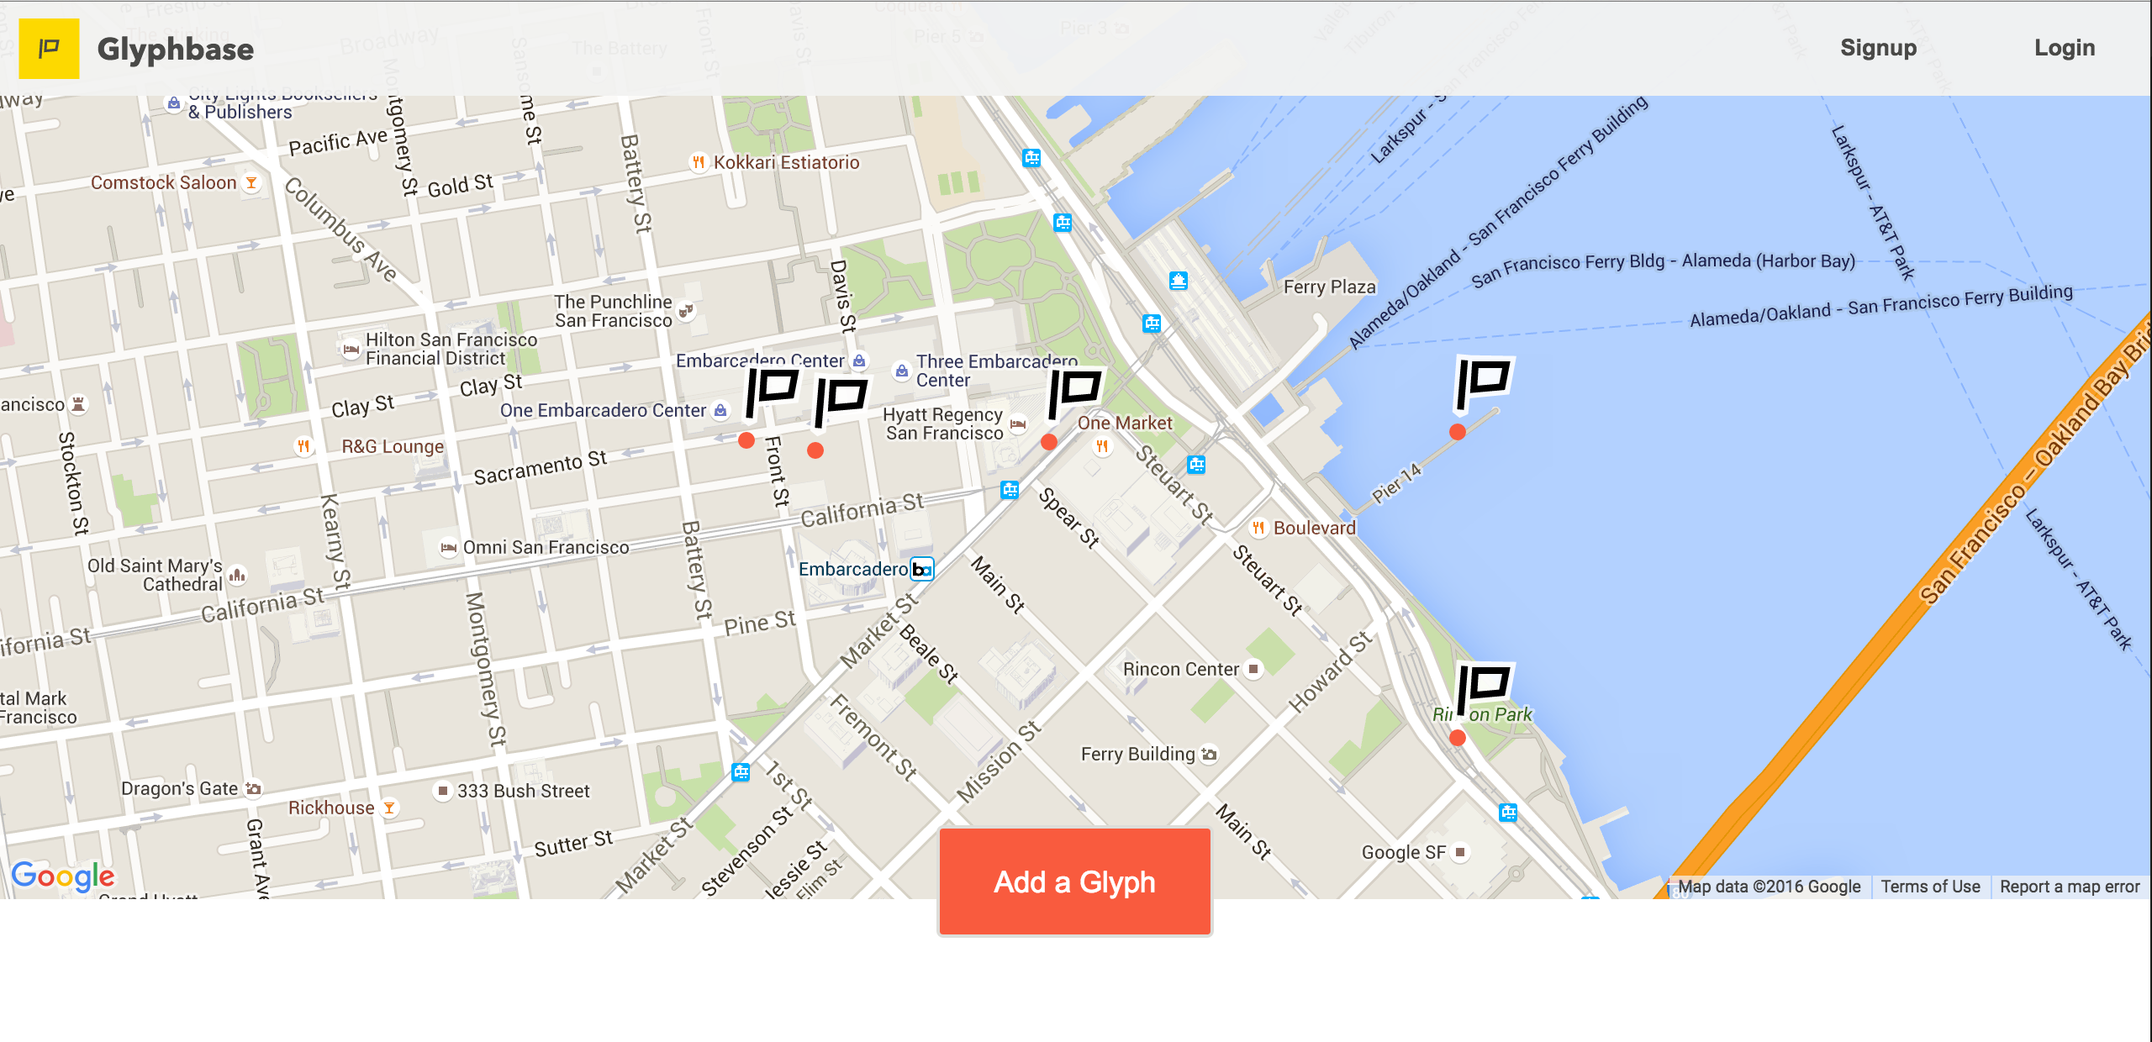Click the Kokkari Estiatorio restaurant icon

click(699, 162)
